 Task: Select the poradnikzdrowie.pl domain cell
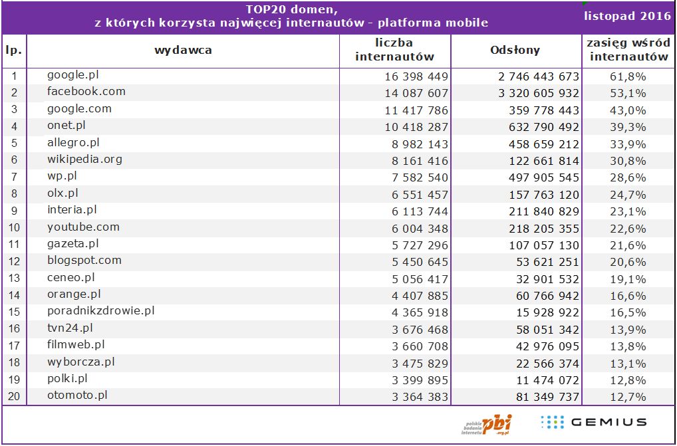100,310
